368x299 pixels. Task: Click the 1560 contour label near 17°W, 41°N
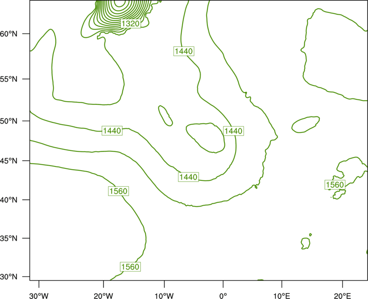pyautogui.click(x=119, y=191)
